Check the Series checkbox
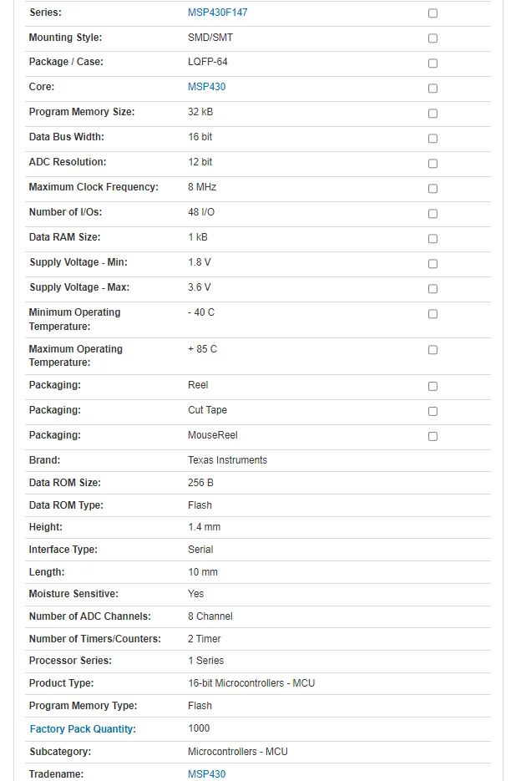The width and height of the screenshot is (511, 781). click(433, 13)
